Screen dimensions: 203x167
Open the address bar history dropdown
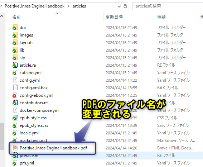tap(119, 6)
